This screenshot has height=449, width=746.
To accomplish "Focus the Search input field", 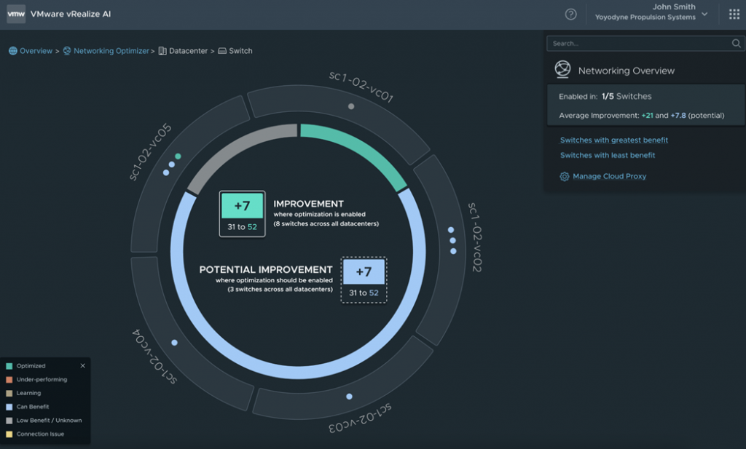I will (645, 43).
